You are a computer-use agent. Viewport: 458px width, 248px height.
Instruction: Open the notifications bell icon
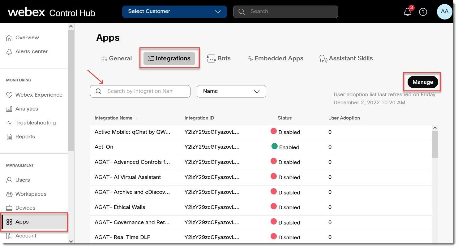pyautogui.click(x=408, y=12)
